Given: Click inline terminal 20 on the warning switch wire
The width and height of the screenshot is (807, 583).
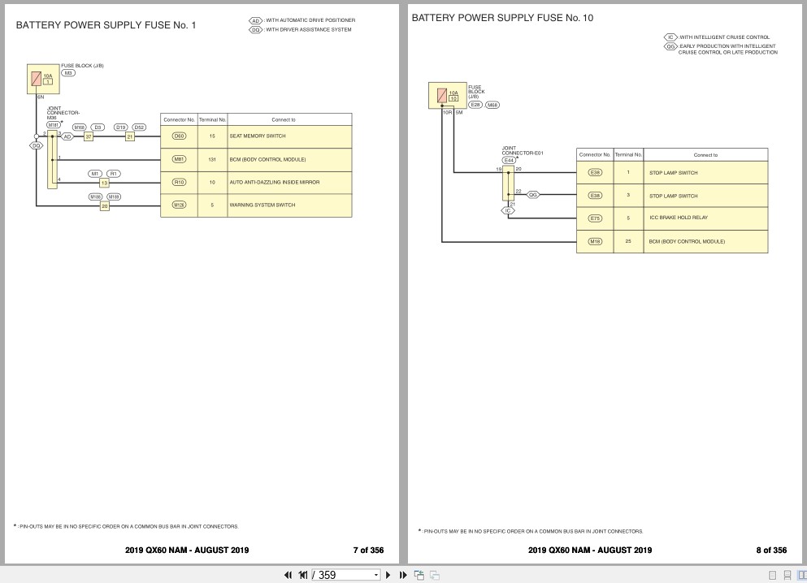Looking at the screenshot, I should pos(105,206).
